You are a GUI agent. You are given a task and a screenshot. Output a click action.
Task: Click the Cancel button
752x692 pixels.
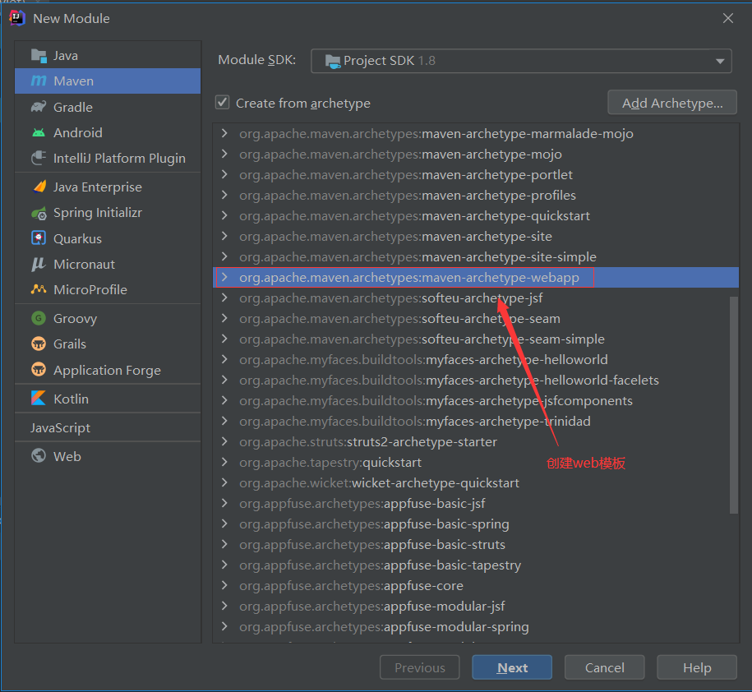tap(604, 667)
